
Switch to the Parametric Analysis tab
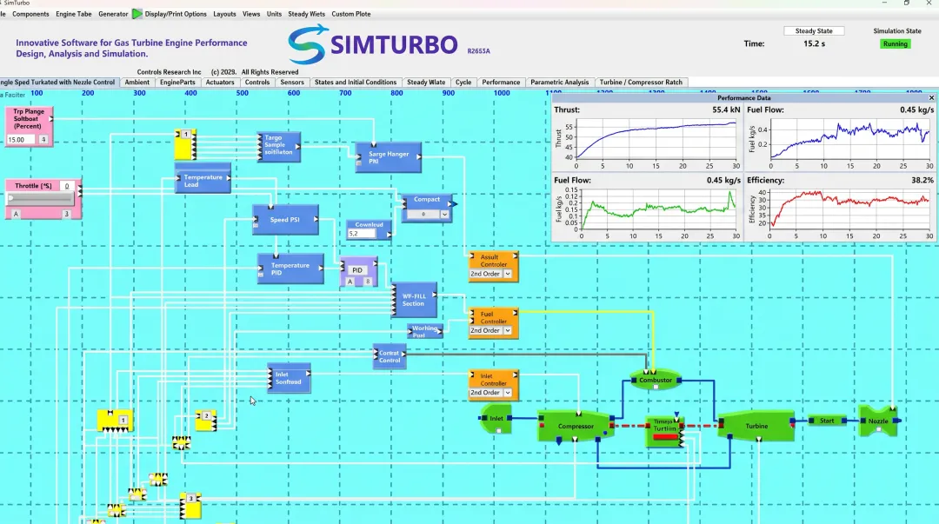[x=559, y=82]
